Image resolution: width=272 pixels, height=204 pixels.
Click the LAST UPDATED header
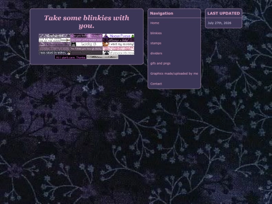224,14
